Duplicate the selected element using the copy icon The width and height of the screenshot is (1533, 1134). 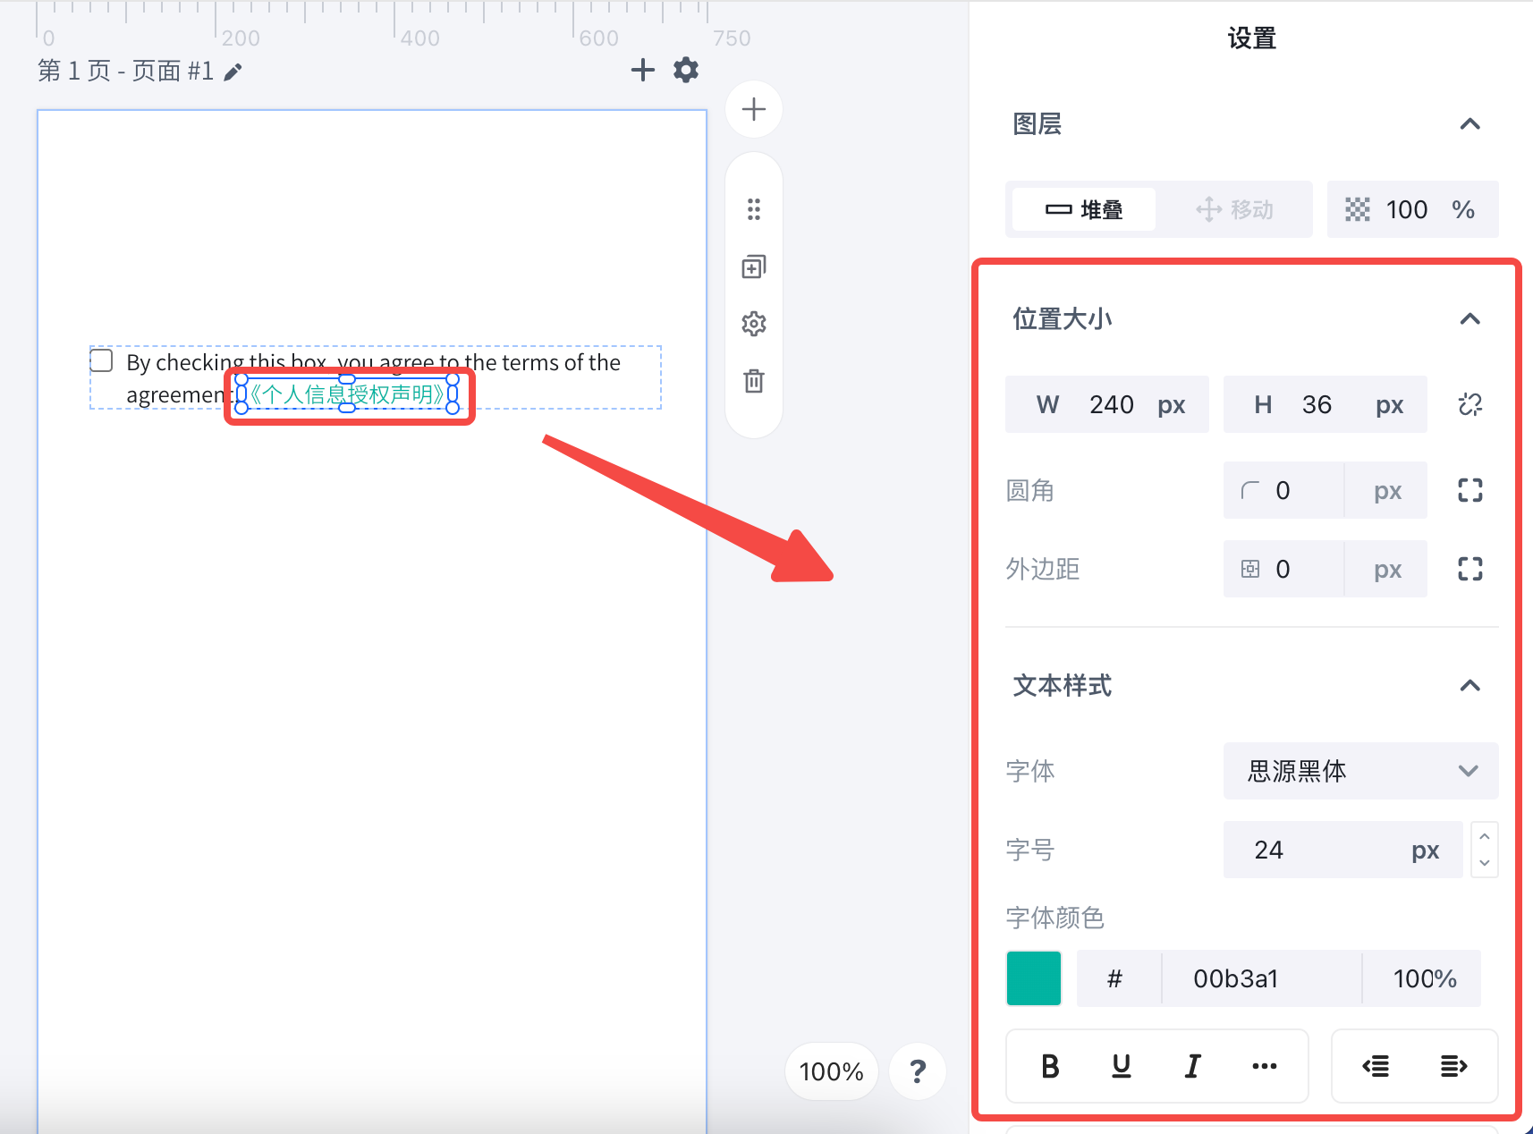coord(754,267)
